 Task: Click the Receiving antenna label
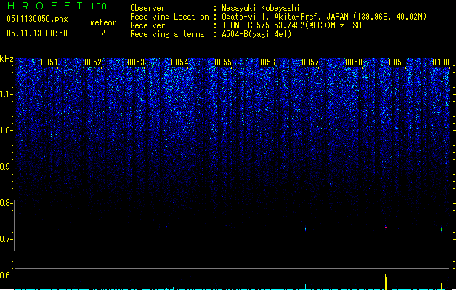167,34
